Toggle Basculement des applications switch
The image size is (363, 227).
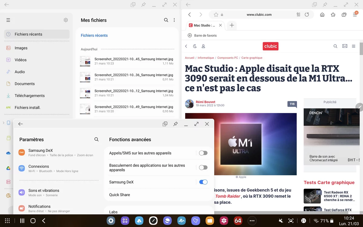pos(203,167)
